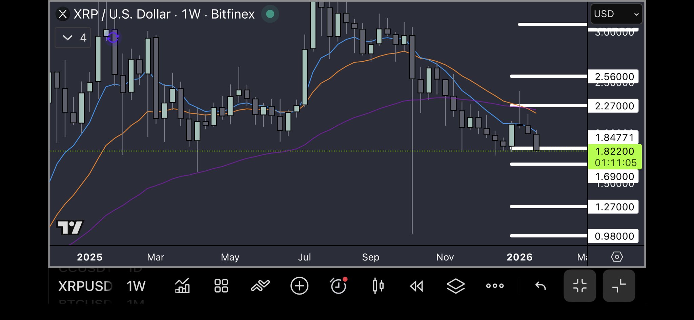Start bar replay with the rewind icon
This screenshot has width=694, height=320.
click(x=416, y=286)
